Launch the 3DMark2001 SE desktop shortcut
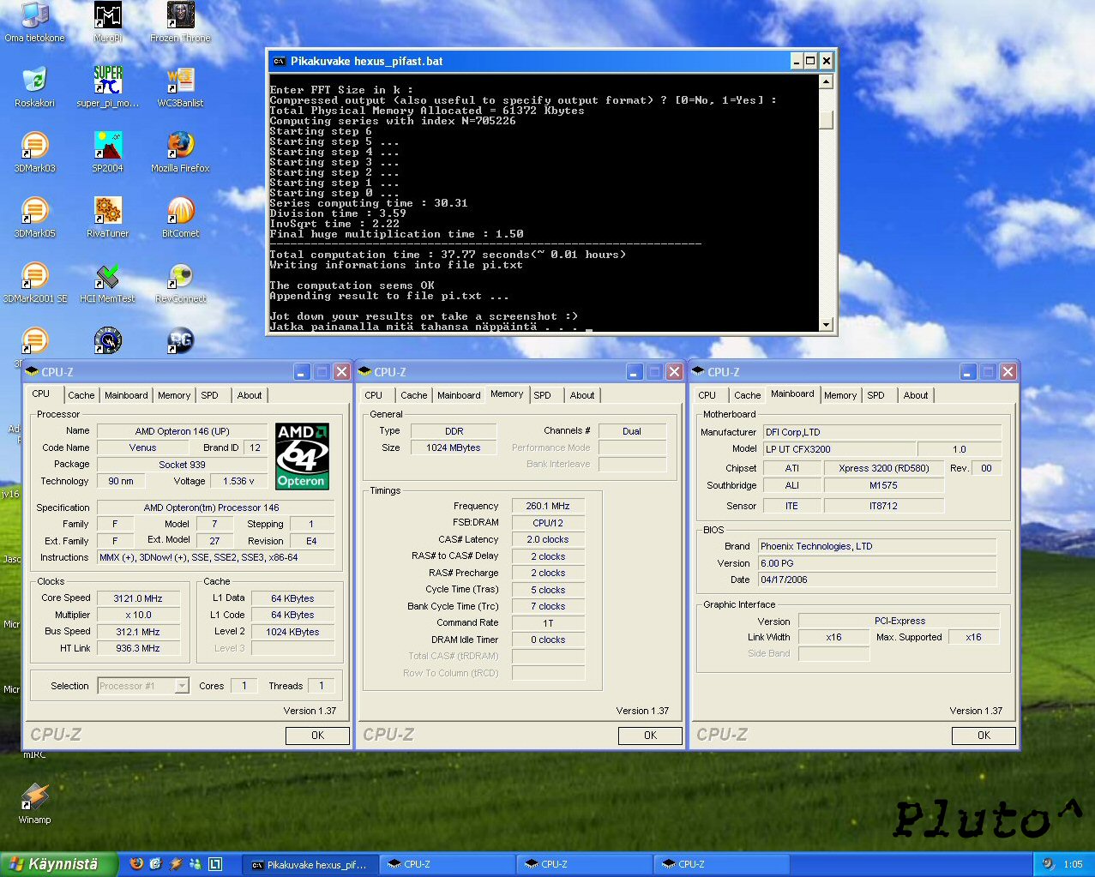The image size is (1095, 877). 34,282
